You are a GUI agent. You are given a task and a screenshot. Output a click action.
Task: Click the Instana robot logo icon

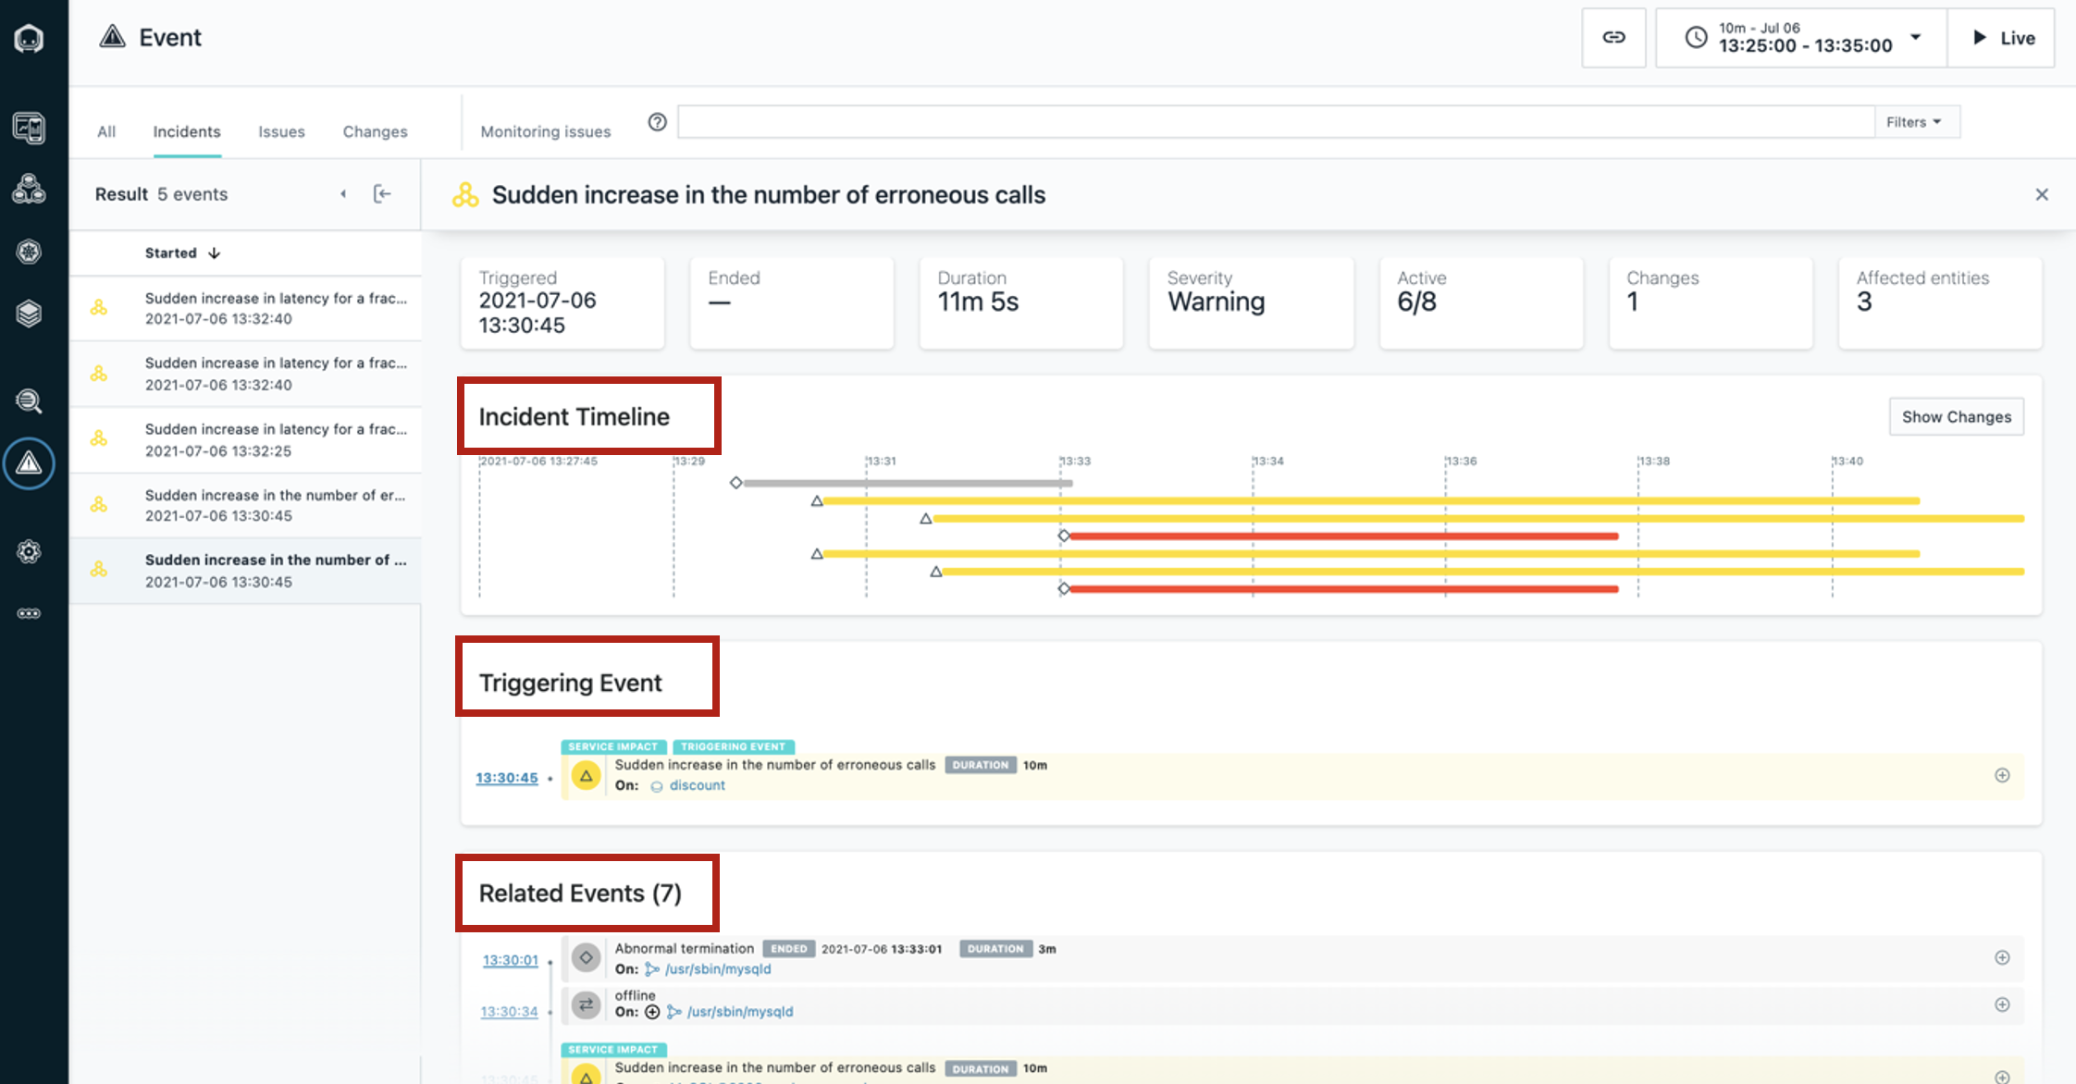click(x=29, y=39)
